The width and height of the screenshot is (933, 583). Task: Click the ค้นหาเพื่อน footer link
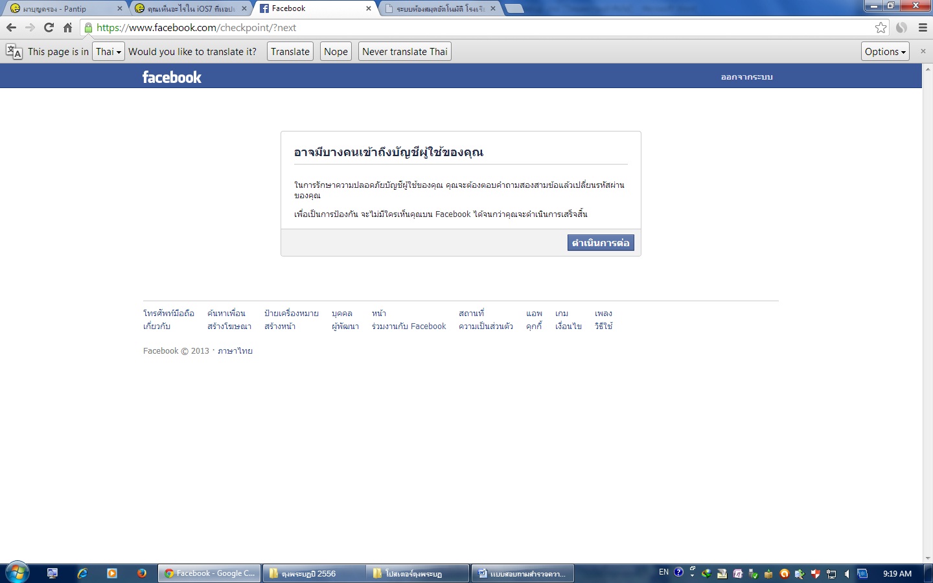[x=226, y=314]
